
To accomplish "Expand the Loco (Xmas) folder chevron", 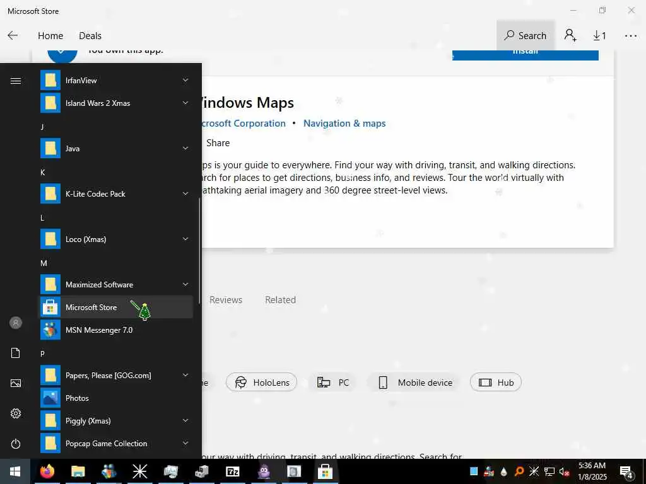I will [x=185, y=239].
